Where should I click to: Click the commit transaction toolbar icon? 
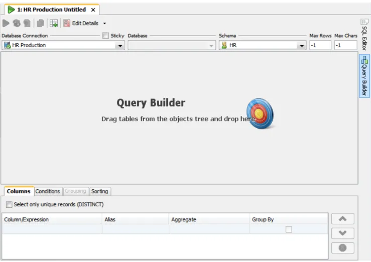[x=17, y=23]
